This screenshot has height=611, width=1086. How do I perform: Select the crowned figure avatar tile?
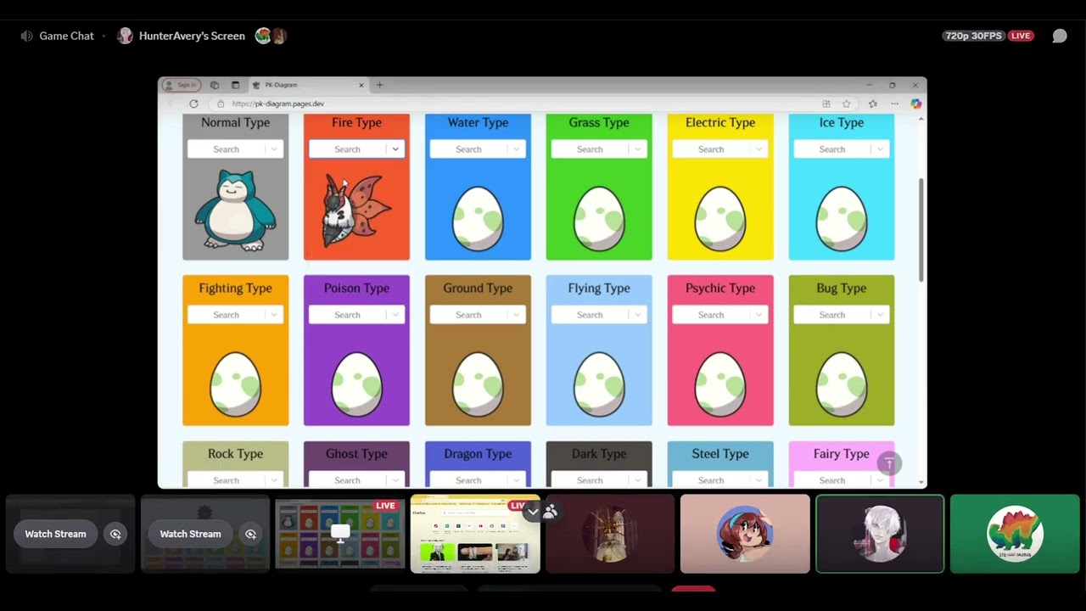click(610, 534)
